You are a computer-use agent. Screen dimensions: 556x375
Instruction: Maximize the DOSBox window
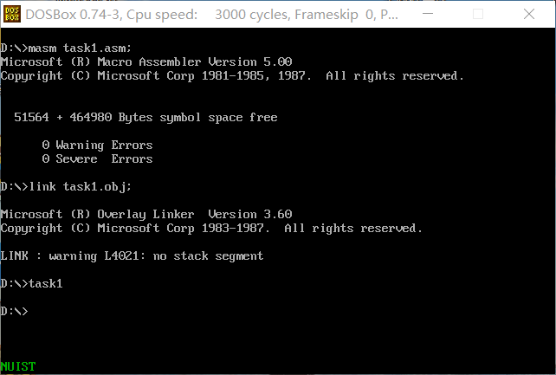click(478, 14)
